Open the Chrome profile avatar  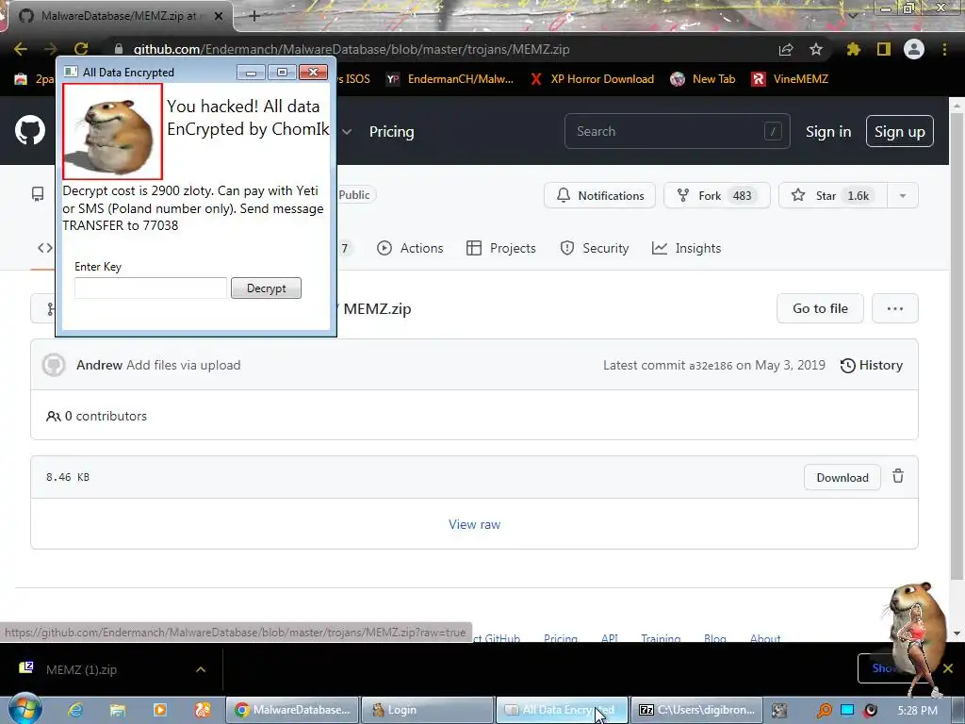pyautogui.click(x=914, y=49)
